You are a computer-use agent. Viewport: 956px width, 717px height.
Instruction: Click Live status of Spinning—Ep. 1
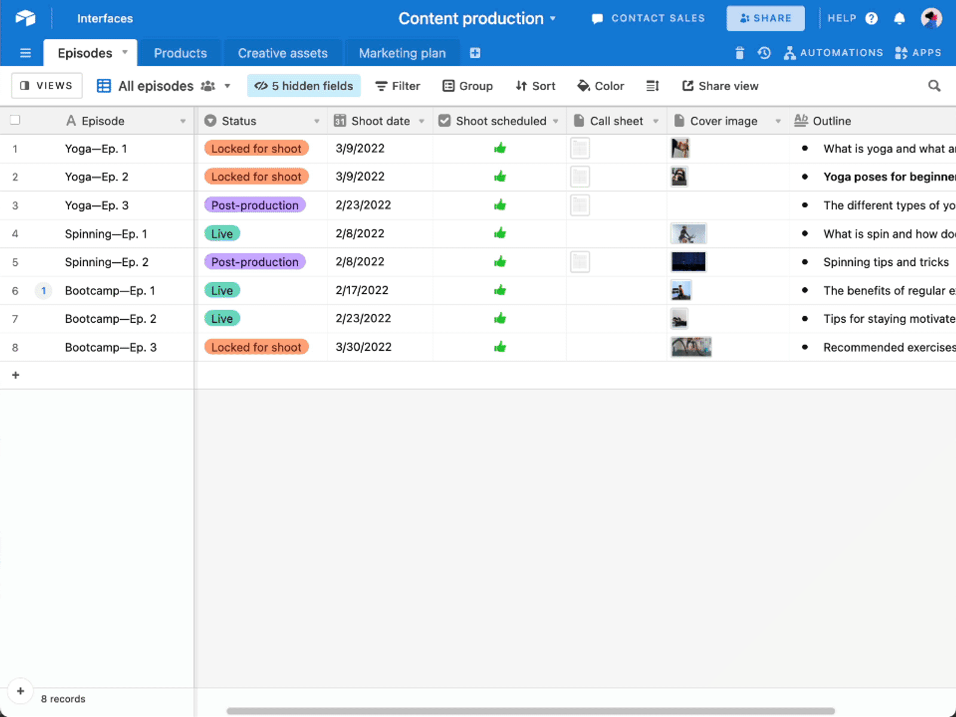222,234
